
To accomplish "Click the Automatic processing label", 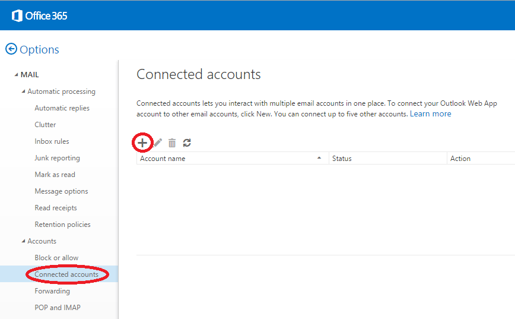I will 62,91.
